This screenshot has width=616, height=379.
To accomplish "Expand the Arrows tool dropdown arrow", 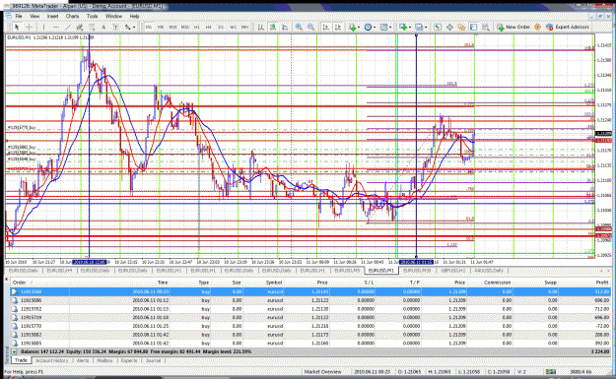I will click(x=134, y=28).
